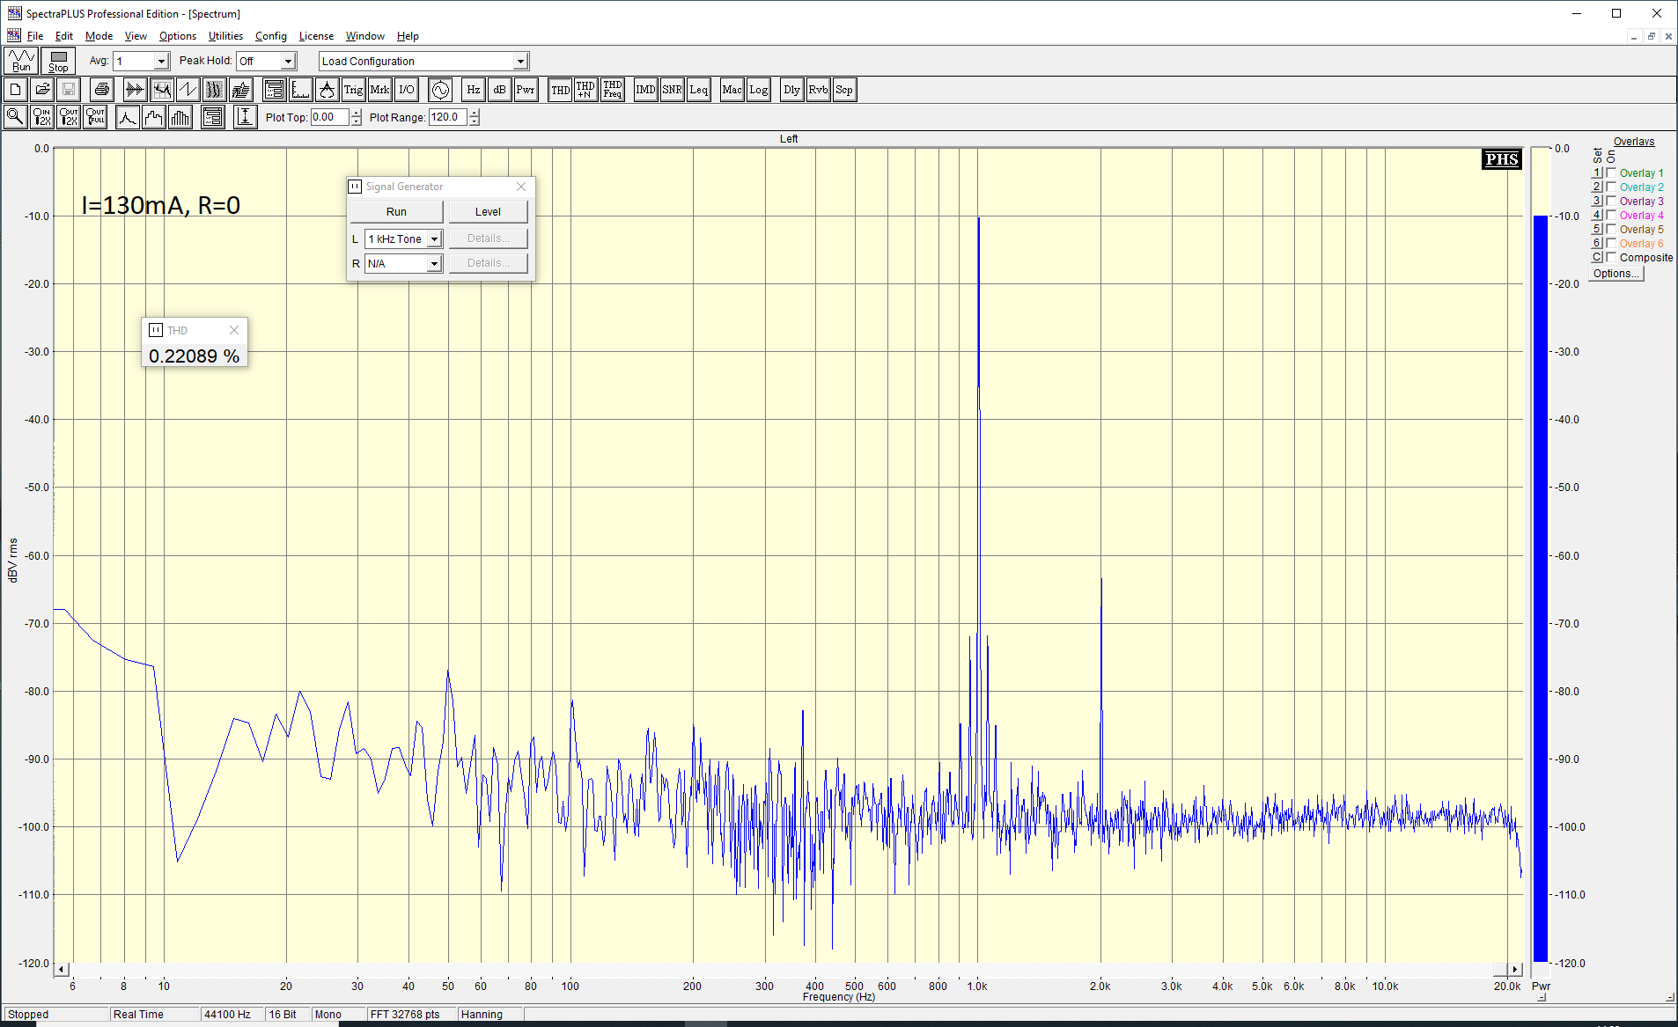Viewport: 1678px width, 1027px height.
Task: Open the phase view icon
Action: coord(188,90)
